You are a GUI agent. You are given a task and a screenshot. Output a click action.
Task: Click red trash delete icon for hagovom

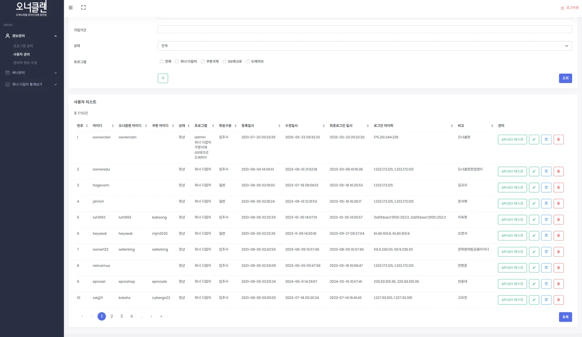[x=558, y=188]
